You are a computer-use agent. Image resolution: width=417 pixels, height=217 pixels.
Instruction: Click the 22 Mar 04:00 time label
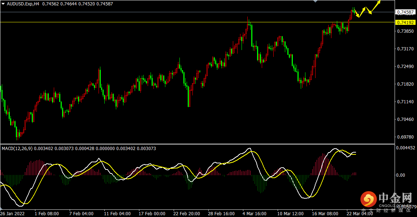click(x=360, y=213)
